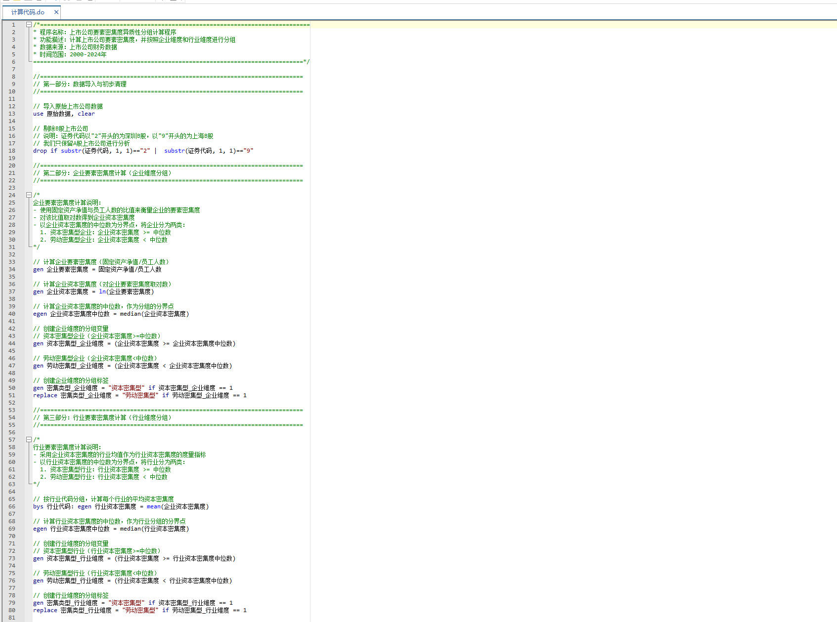Fold the comment block starting at line 57
This screenshot has width=837, height=622.
[29, 440]
